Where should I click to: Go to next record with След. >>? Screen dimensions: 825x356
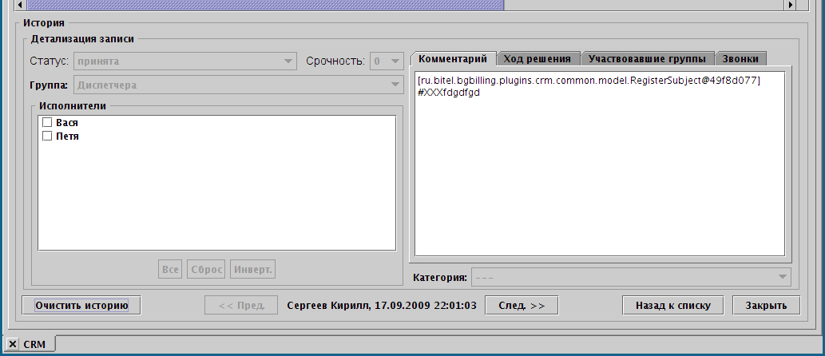pos(522,305)
